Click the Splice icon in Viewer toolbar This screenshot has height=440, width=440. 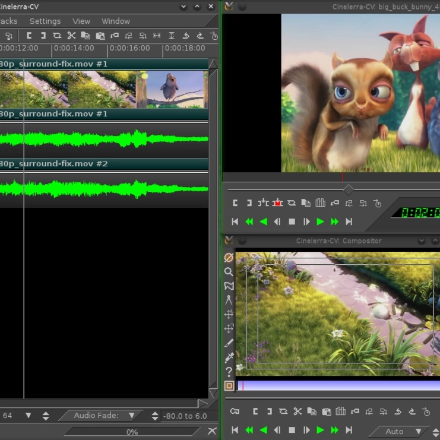(263, 203)
